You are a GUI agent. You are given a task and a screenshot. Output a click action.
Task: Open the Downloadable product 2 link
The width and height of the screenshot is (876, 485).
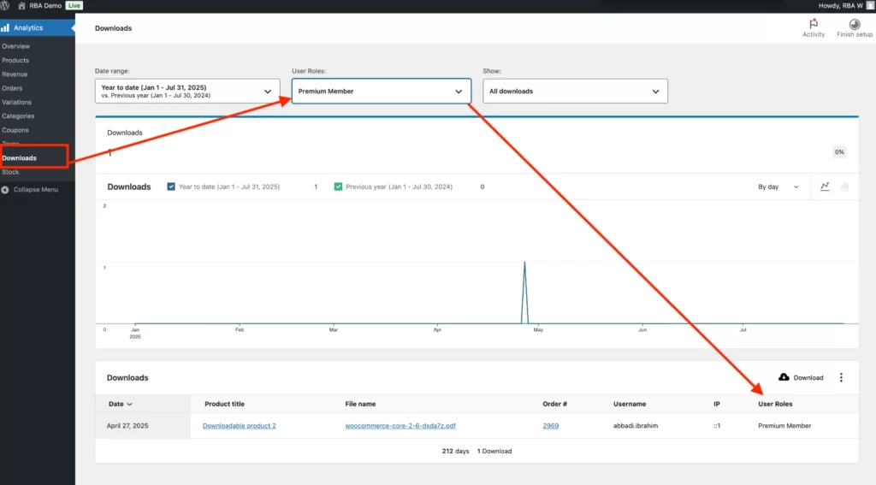239,425
